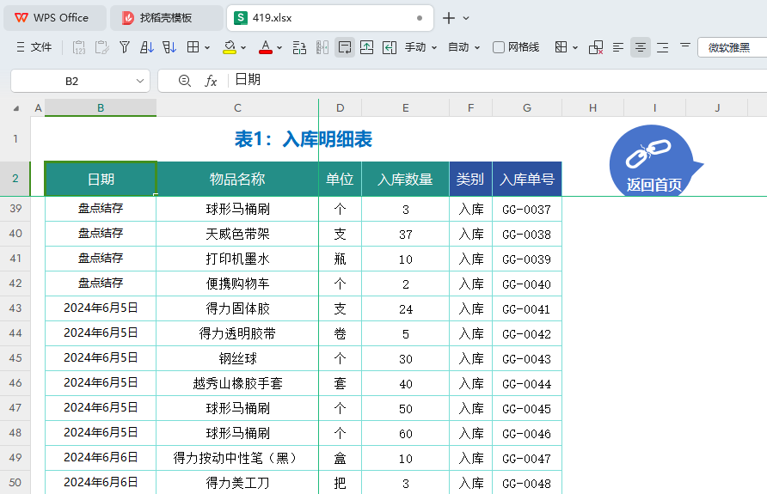Image resolution: width=767 pixels, height=494 pixels.
Task: Select the quantity cell 37
Action: [x=405, y=234]
